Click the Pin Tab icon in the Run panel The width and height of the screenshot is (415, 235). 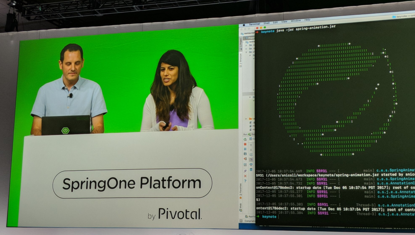click(x=245, y=171)
